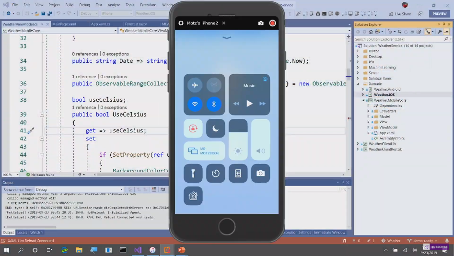Image resolution: width=454 pixels, height=256 pixels.
Task: Take a screenshot of Motz's iPhone2
Action: click(261, 23)
